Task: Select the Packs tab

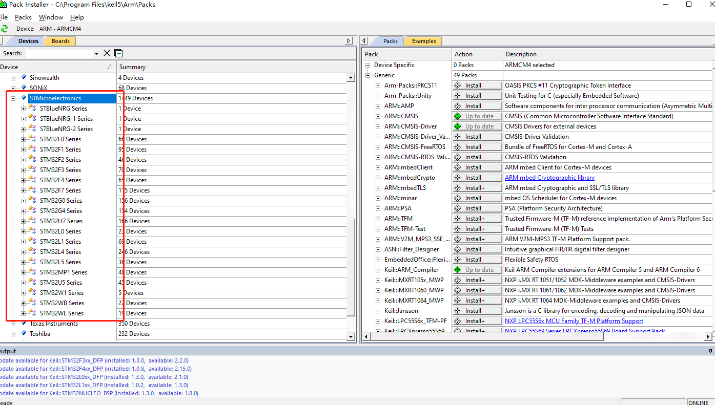Action: tap(390, 41)
